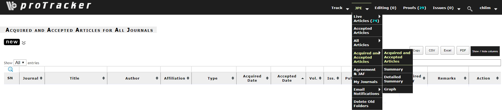
Task: Open the Proofs (29) link
Action: coord(414,8)
